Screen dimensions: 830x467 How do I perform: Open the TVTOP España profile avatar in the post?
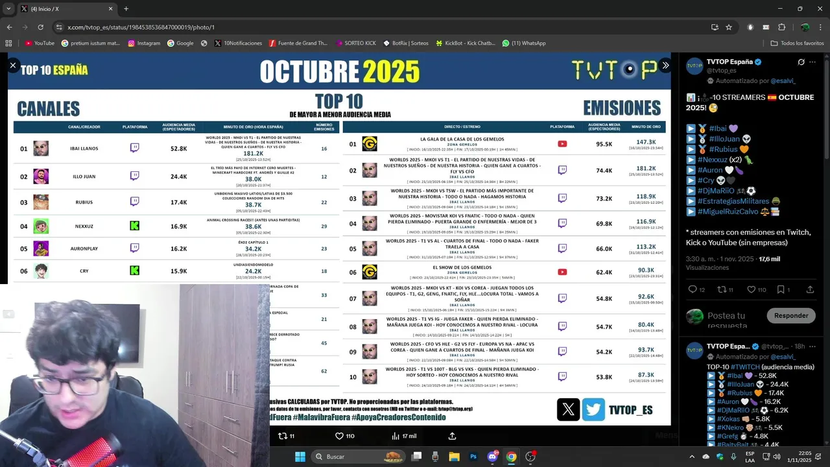point(694,66)
